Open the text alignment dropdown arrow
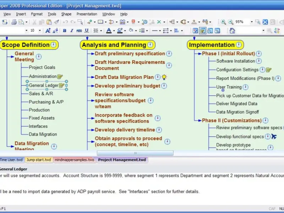 [101, 31]
